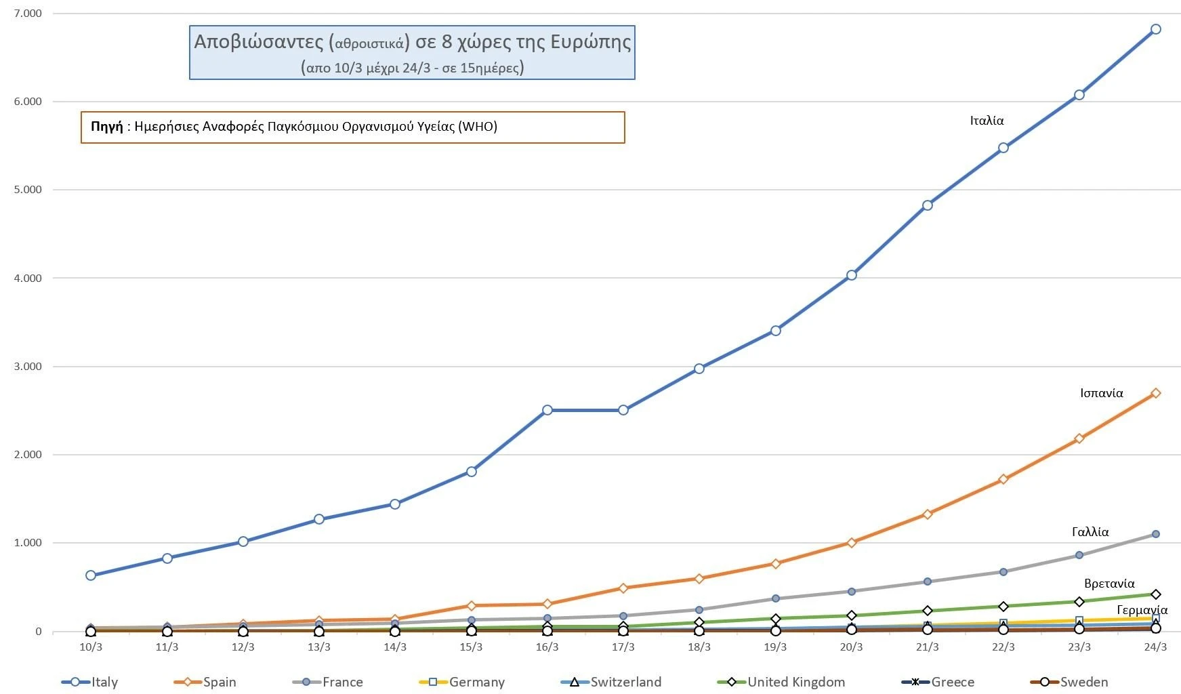Click Italy's data point on 16/3
The height and width of the screenshot is (694, 1181).
[547, 410]
